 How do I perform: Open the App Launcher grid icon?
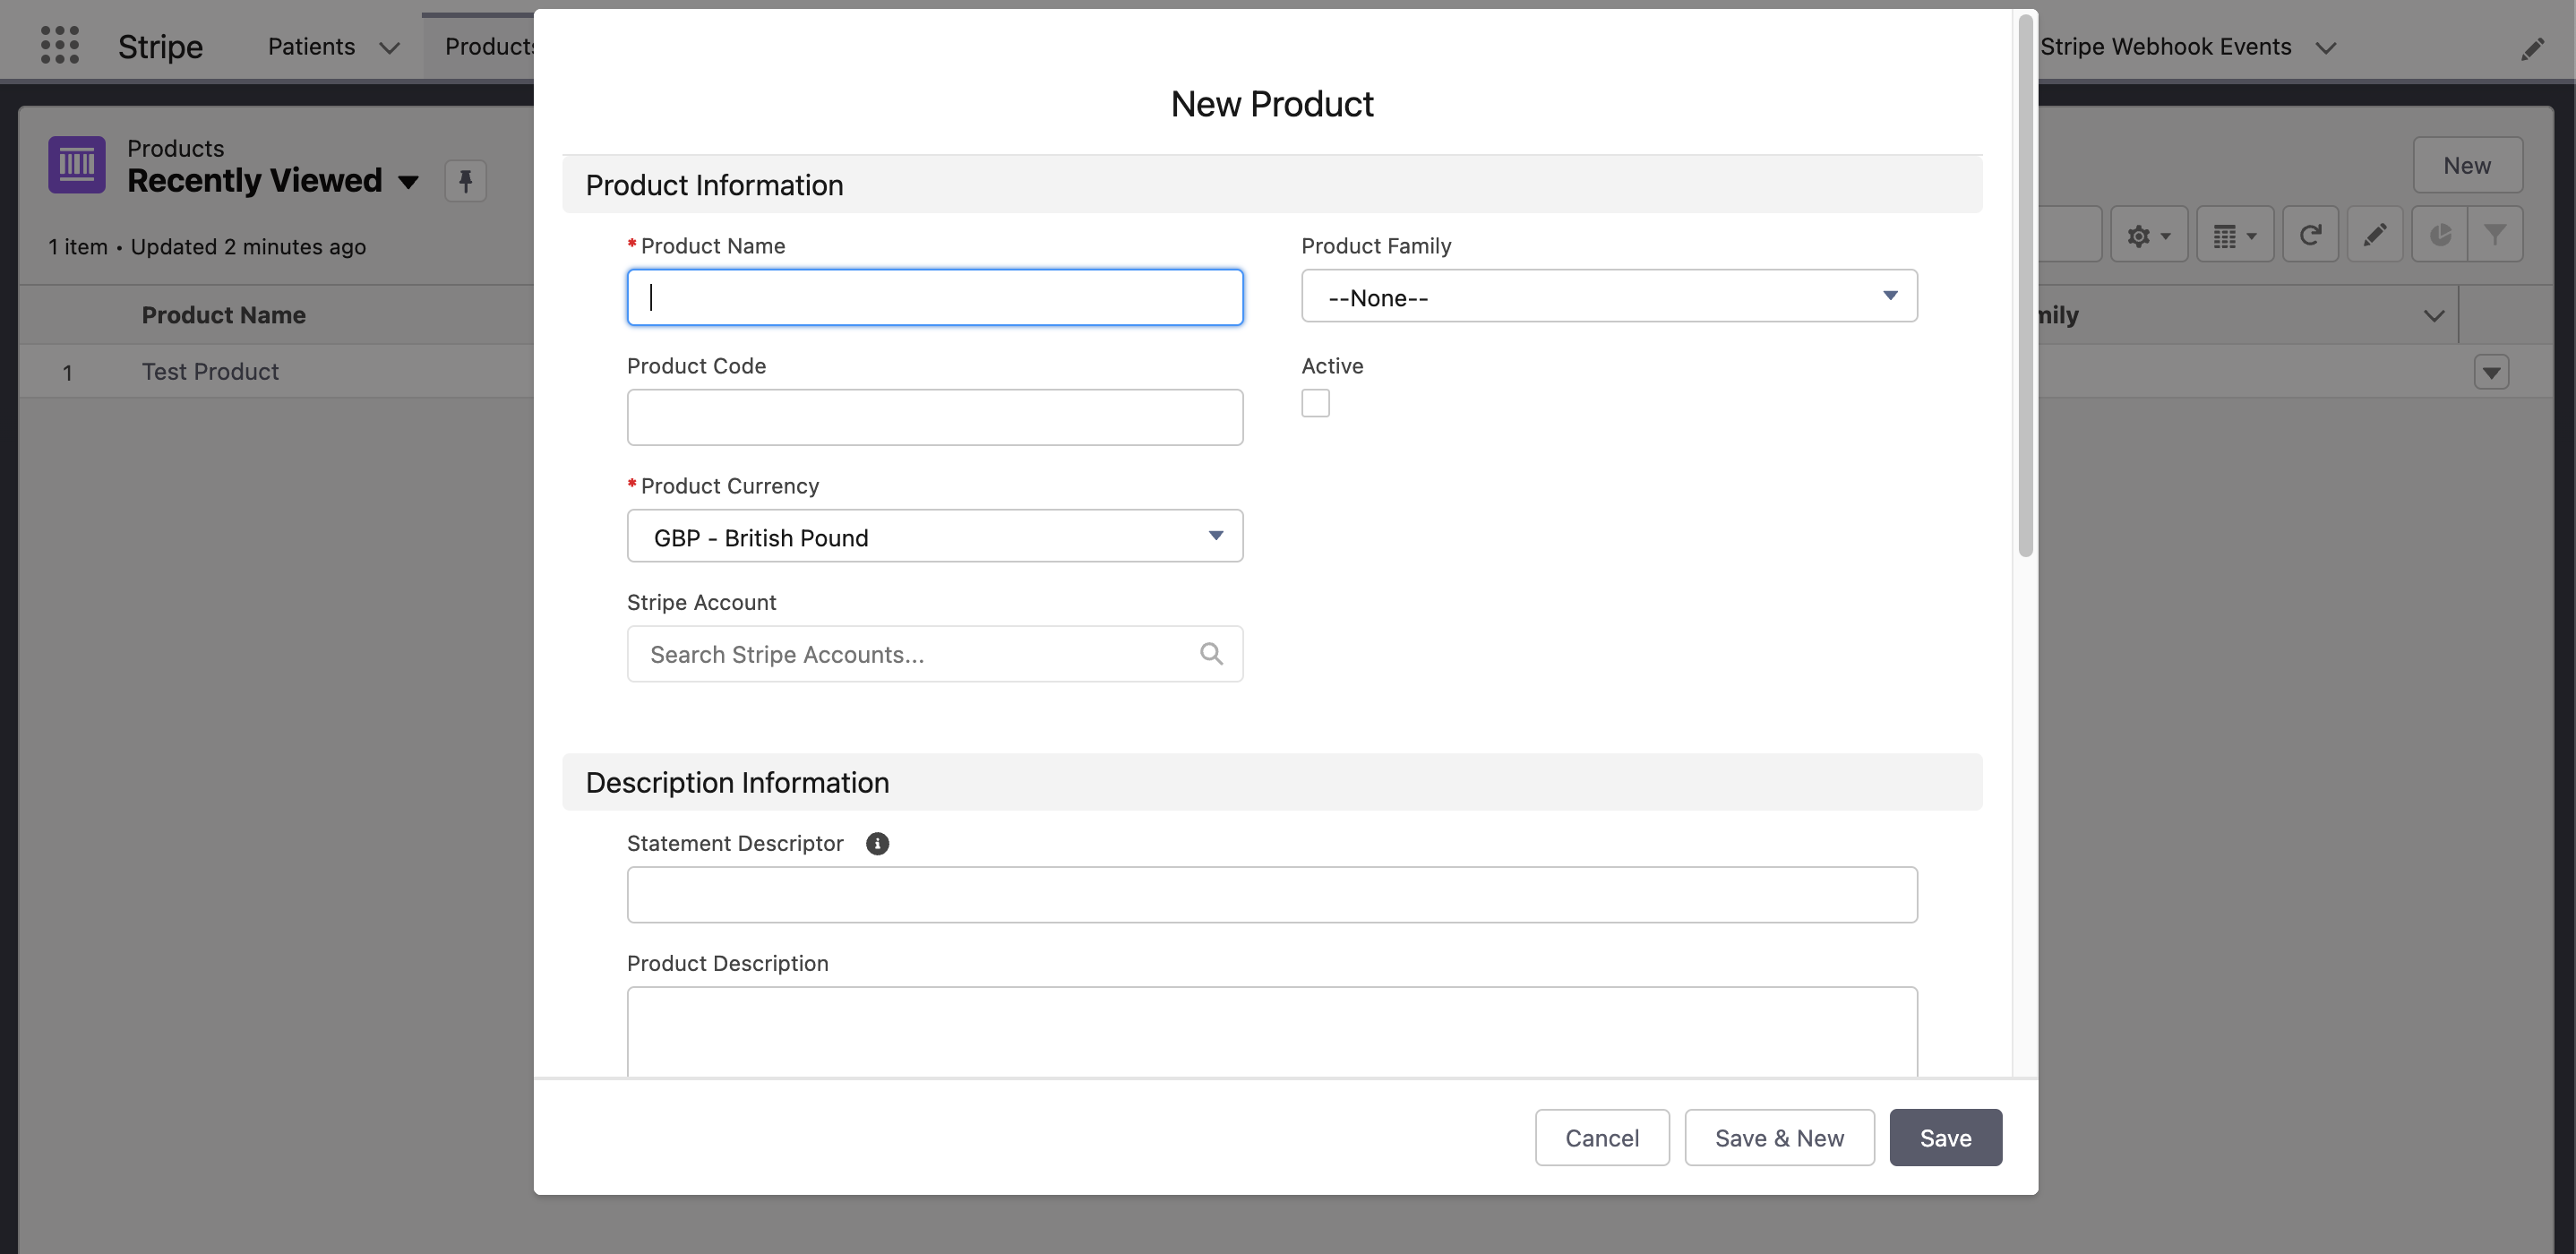pyautogui.click(x=60, y=46)
